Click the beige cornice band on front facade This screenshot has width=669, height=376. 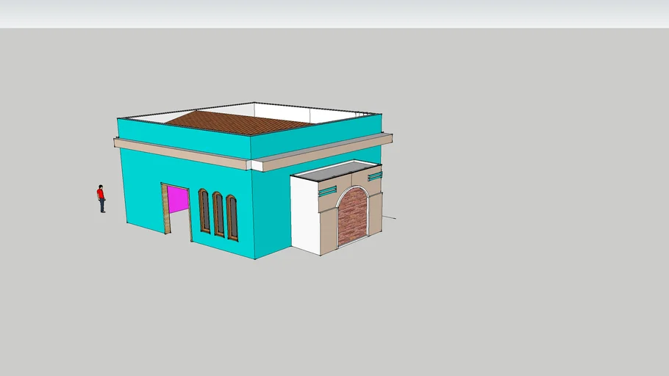(x=182, y=153)
